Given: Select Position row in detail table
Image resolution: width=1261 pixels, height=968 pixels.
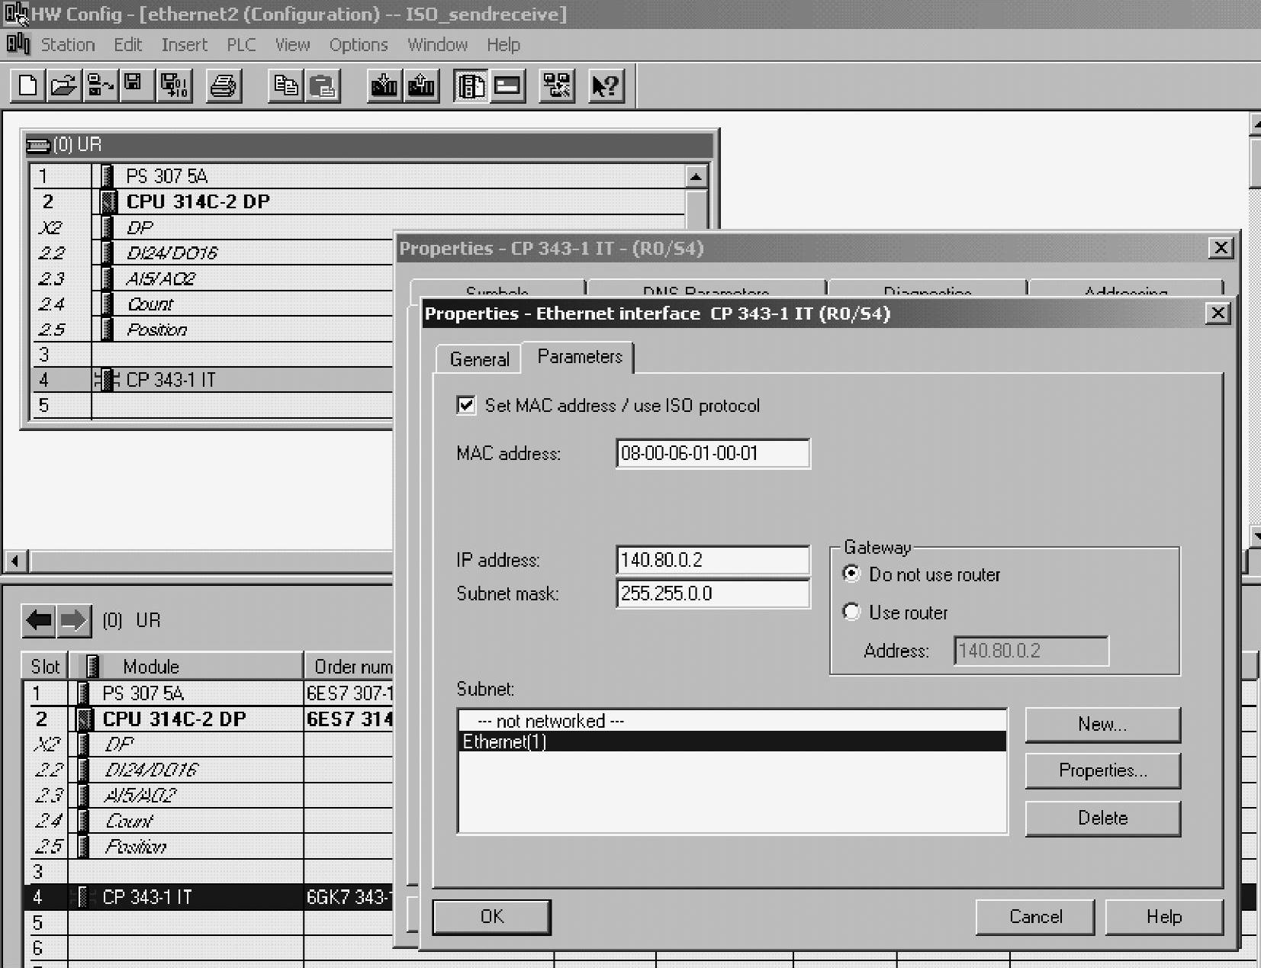Looking at the screenshot, I should [x=208, y=846].
